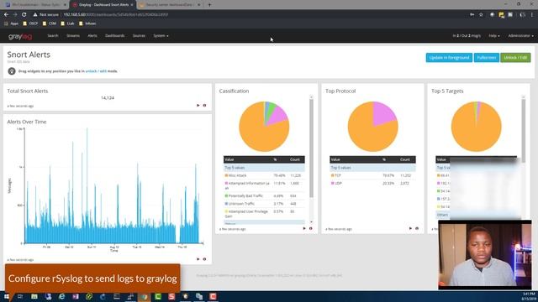Click the Not secure warning icon
The image size is (538, 302).
pyautogui.click(x=35, y=15)
